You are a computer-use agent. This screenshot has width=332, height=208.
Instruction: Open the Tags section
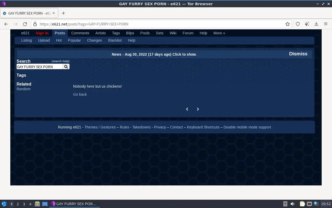point(116,33)
